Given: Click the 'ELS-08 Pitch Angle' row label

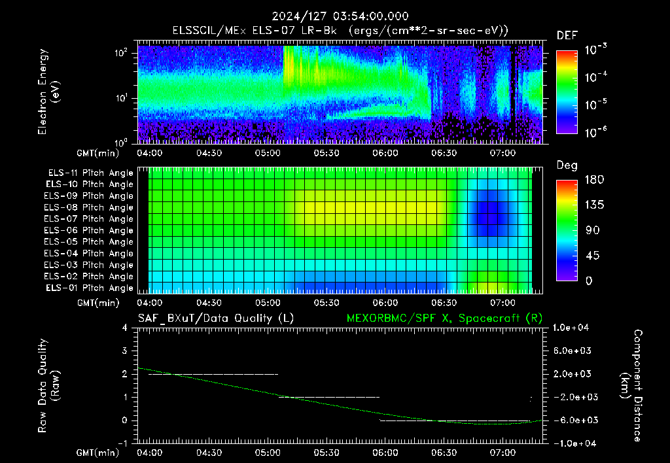Looking at the screenshot, I should (x=89, y=207).
